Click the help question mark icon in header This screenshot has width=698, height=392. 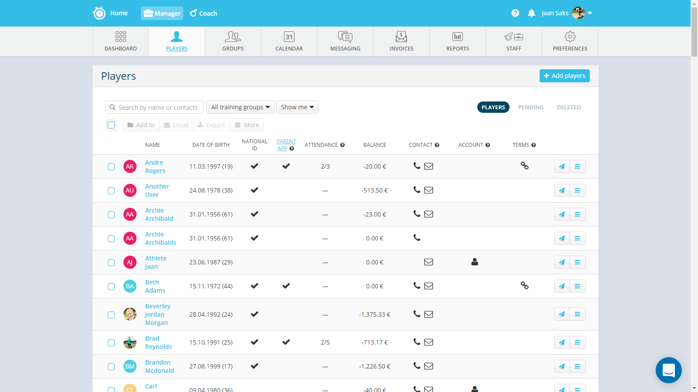click(515, 13)
